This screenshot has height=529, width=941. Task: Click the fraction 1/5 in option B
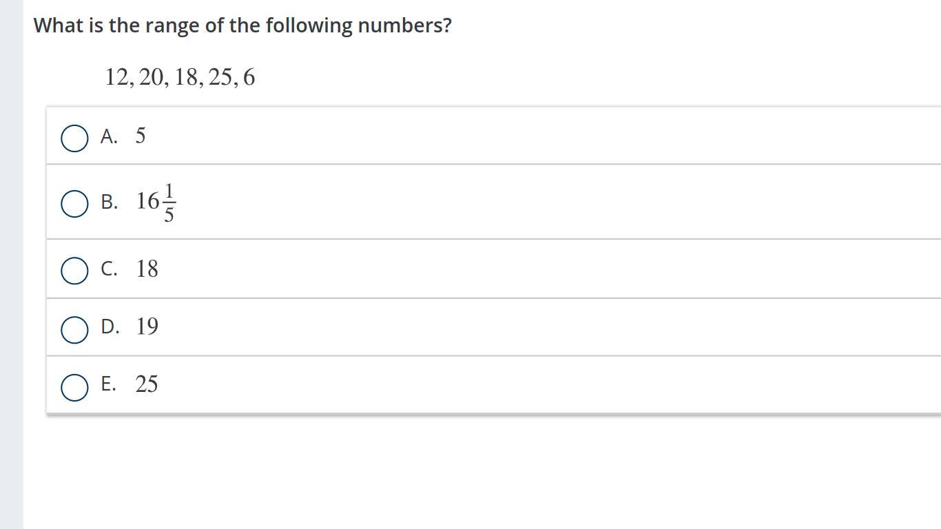169,203
